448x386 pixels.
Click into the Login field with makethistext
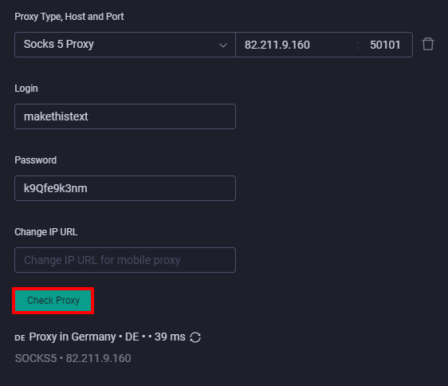[x=125, y=116]
